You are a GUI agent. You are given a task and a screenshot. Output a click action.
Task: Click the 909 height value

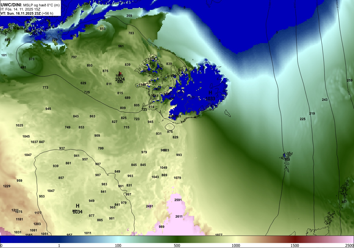pyautogui.click(x=97, y=136)
